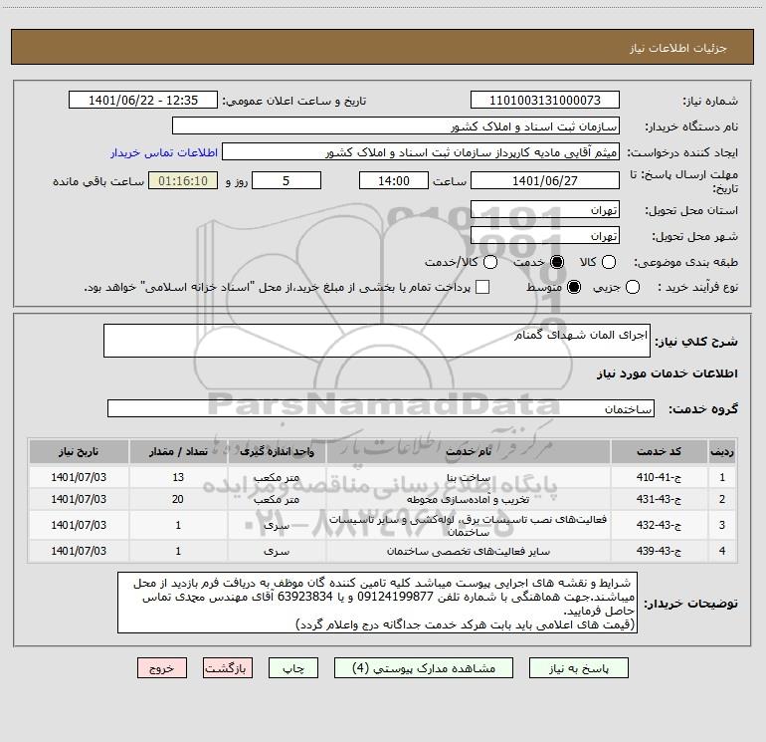Click service code ج-43-439
The width and height of the screenshot is (766, 742).
[659, 551]
